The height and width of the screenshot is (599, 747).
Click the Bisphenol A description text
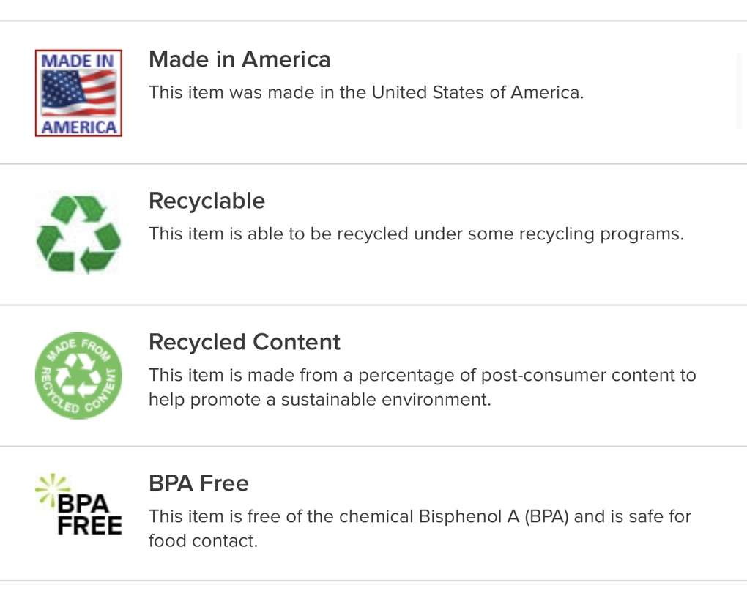tap(420, 517)
